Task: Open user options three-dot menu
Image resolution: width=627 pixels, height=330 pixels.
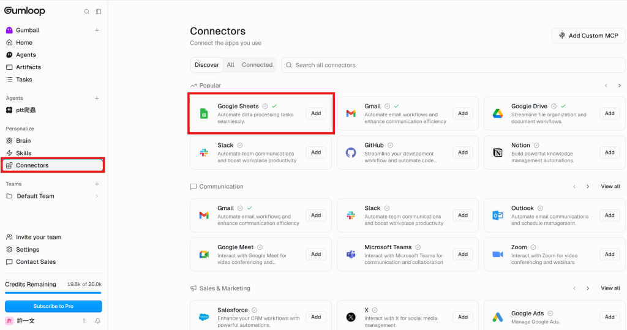Action: pos(84,321)
